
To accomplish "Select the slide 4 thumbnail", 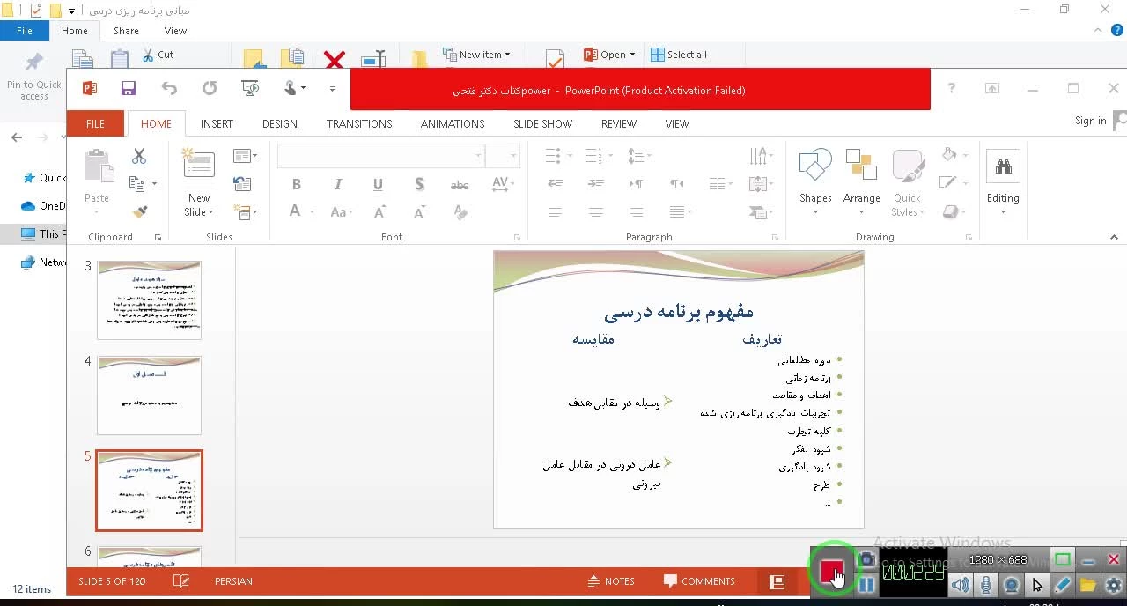I will click(x=149, y=395).
